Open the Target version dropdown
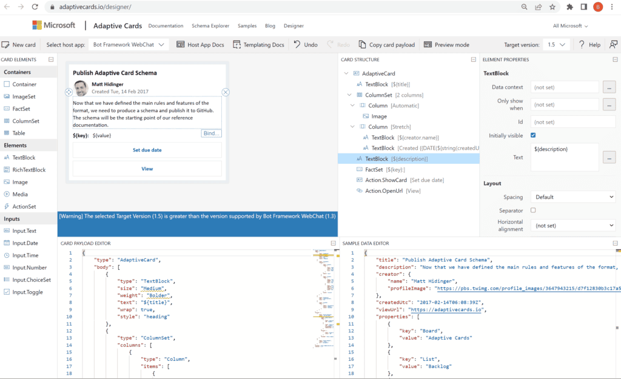Screen dimensions: 621x379 556,45
